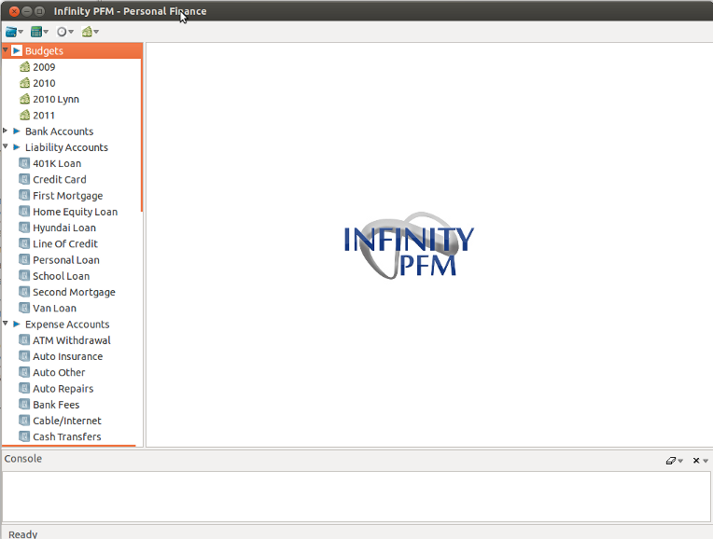The height and width of the screenshot is (539, 713).
Task: Open dropdown arrow beside money icon
Action: [x=96, y=32]
